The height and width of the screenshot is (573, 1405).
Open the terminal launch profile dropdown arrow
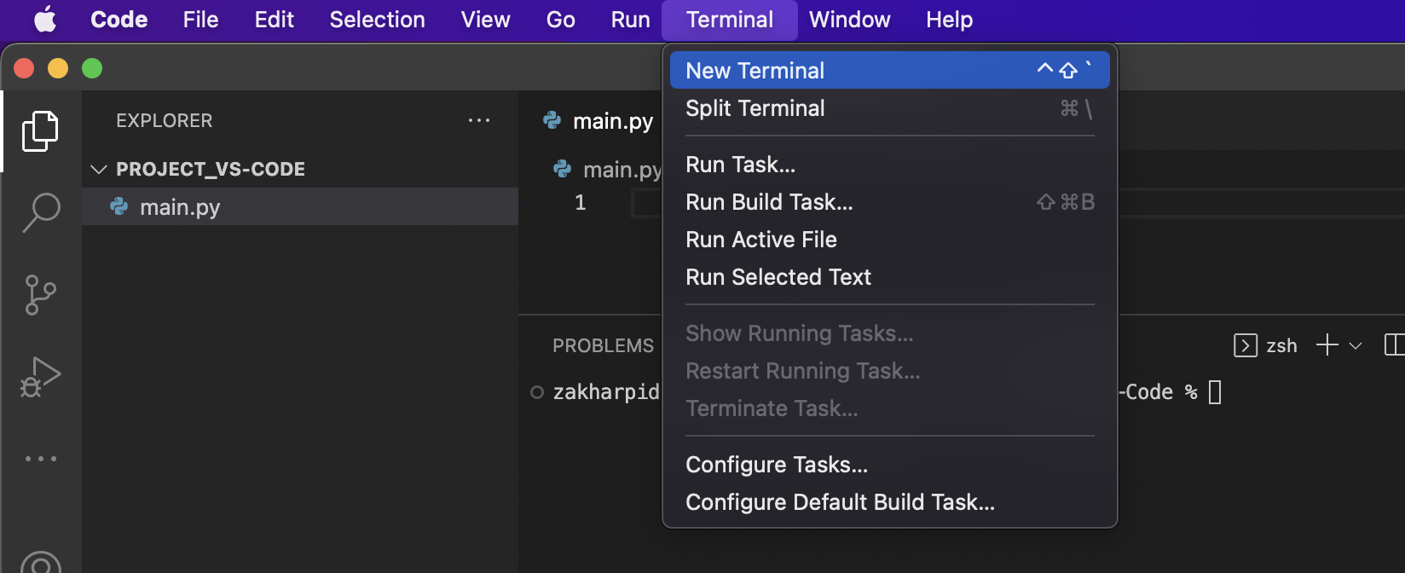(1356, 346)
